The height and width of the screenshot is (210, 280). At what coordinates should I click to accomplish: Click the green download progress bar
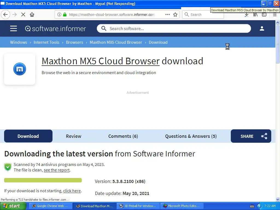[43, 180]
